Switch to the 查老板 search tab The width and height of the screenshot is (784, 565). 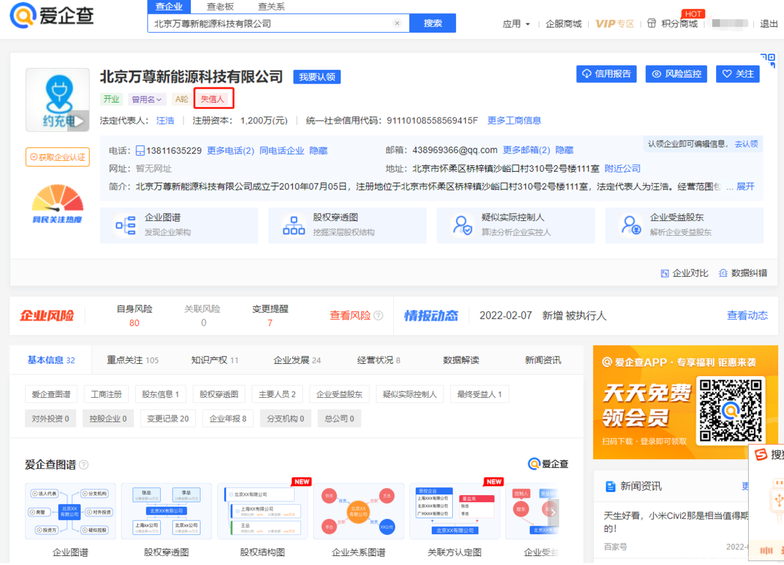click(x=220, y=7)
